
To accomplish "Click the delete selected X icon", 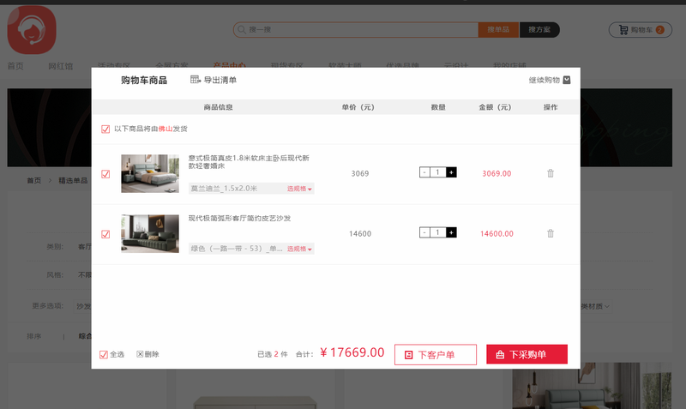I will 140,354.
